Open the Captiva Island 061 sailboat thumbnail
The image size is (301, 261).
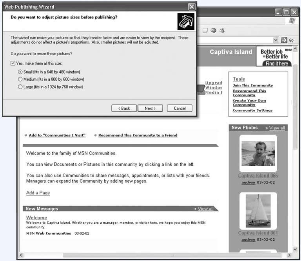tap(258, 210)
